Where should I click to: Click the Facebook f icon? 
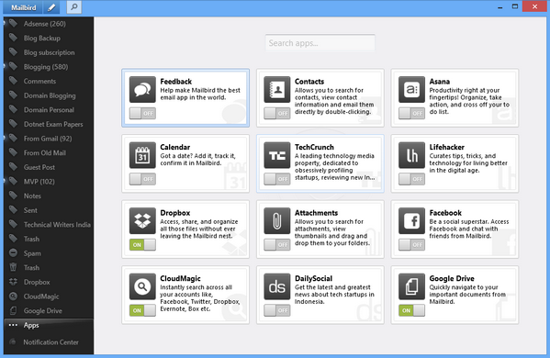click(411, 221)
